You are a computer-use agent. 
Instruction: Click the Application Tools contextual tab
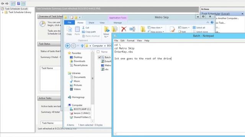click(x=118, y=18)
